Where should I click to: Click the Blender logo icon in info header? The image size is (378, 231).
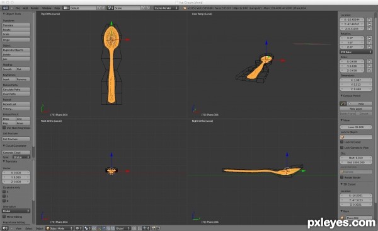(x=185, y=8)
